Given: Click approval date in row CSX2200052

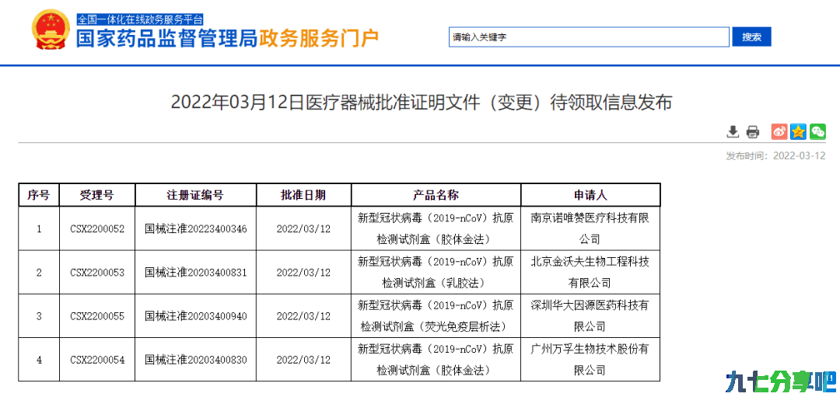Looking at the screenshot, I should tap(303, 228).
